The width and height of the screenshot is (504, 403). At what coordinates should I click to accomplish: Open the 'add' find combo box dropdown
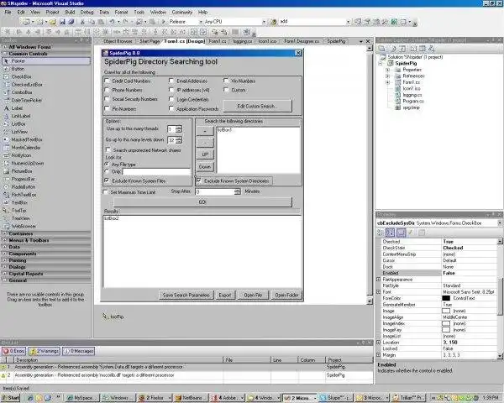click(348, 22)
